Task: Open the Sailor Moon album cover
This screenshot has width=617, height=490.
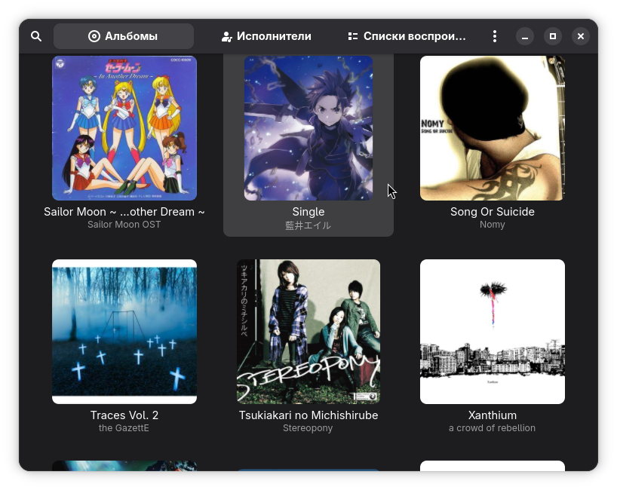Action: click(x=124, y=128)
